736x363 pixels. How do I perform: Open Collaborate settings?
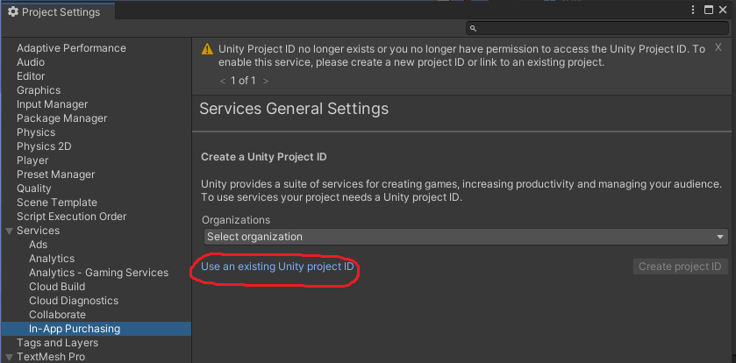point(57,315)
